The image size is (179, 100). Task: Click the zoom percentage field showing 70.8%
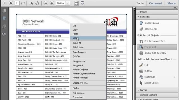pyautogui.click(x=61, y=3)
